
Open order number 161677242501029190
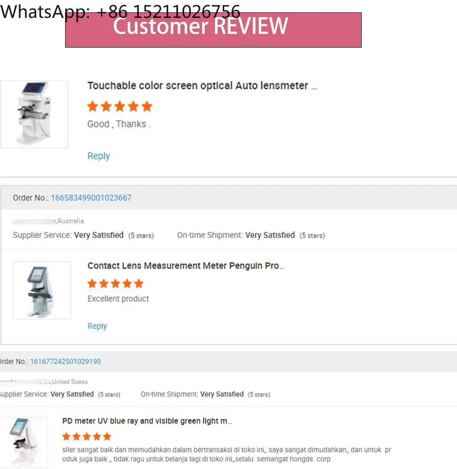point(66,361)
